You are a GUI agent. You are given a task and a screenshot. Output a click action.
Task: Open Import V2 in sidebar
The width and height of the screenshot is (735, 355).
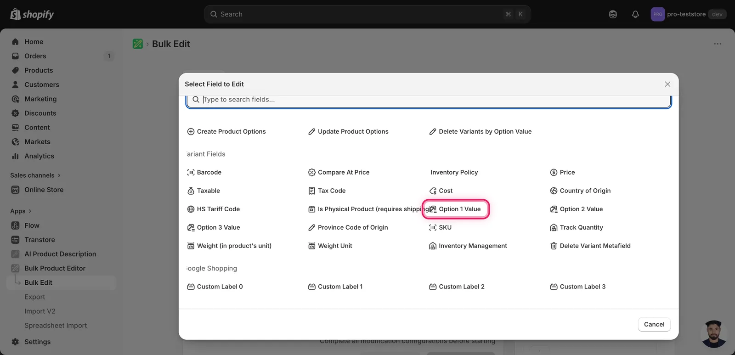click(40, 311)
